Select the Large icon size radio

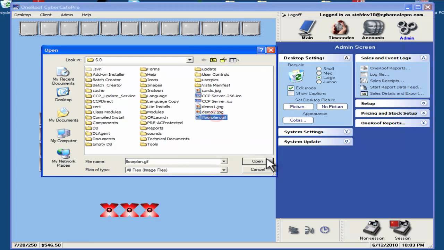pyautogui.click(x=319, y=78)
